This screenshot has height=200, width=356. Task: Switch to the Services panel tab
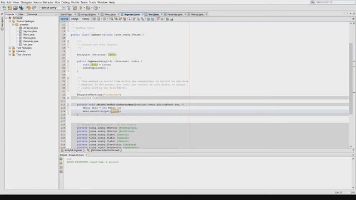(x=33, y=14)
